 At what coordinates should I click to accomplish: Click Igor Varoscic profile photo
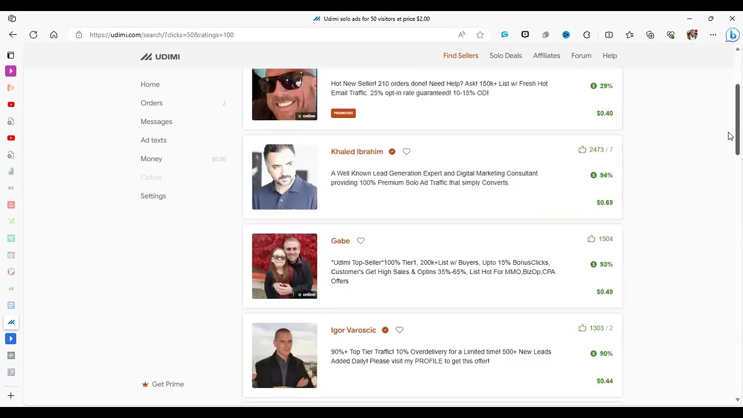click(x=284, y=355)
